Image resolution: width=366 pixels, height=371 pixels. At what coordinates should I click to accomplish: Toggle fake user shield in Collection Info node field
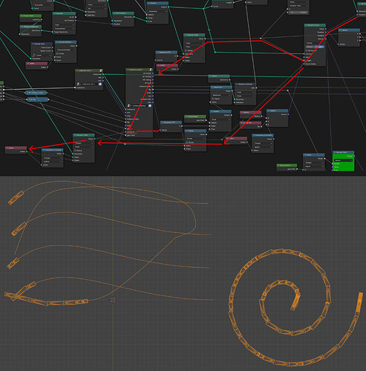100,84
